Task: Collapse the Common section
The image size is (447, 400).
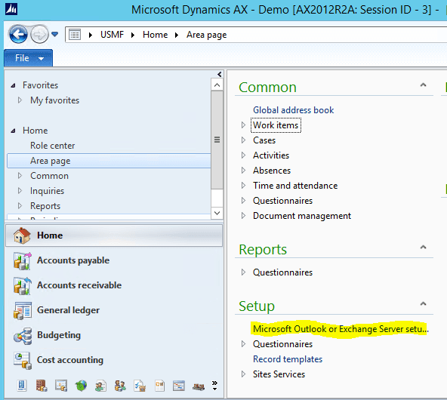Action: (x=424, y=85)
